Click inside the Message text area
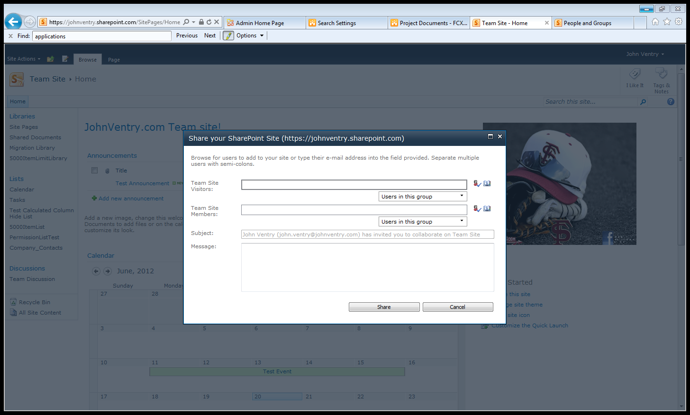The image size is (690, 415). 368,268
